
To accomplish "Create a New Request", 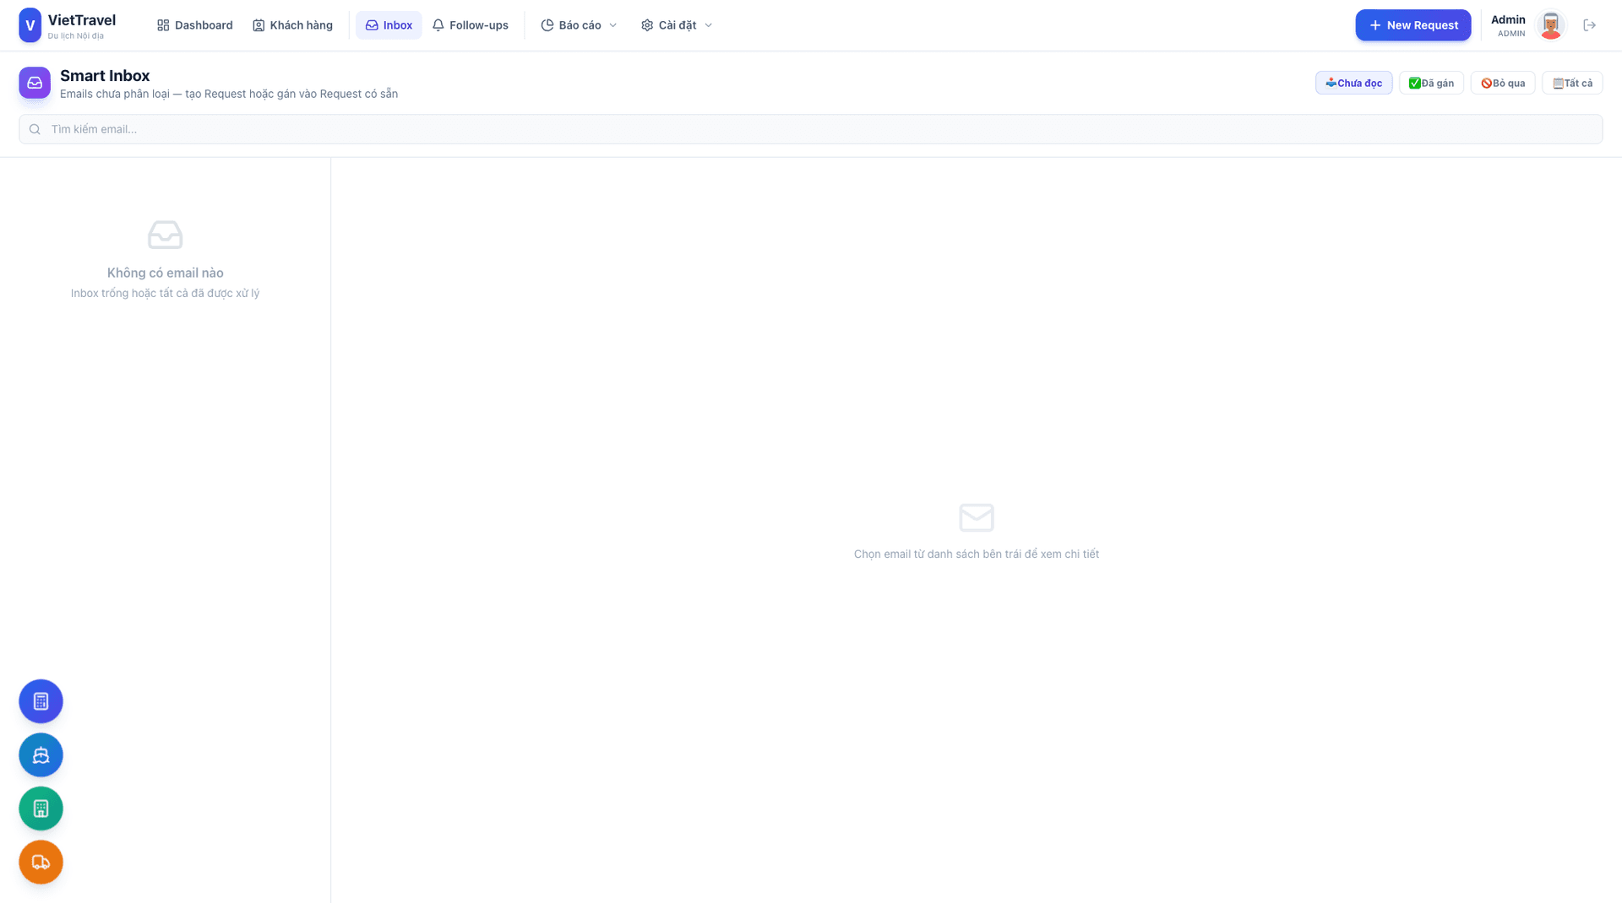I will tap(1413, 25).
